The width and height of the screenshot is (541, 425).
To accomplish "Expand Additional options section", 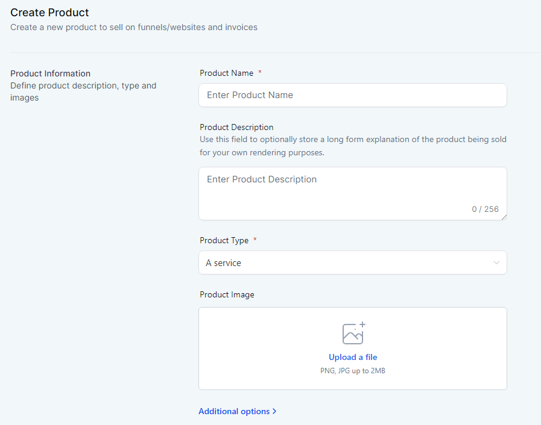I will [x=238, y=411].
